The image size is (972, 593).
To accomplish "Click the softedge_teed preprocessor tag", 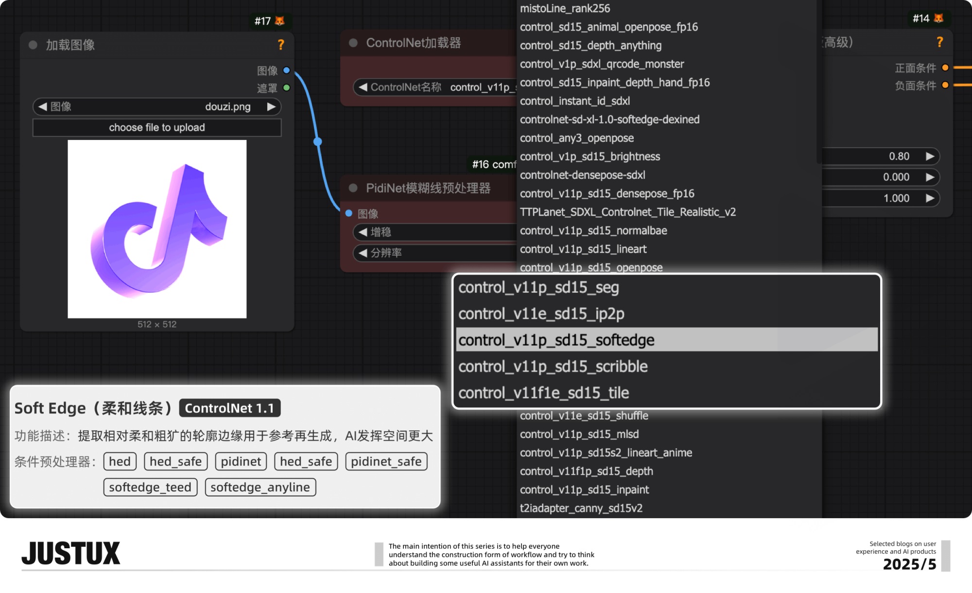I will point(150,487).
